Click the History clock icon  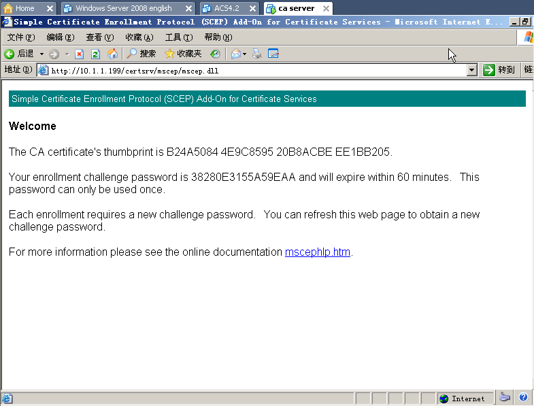(215, 54)
